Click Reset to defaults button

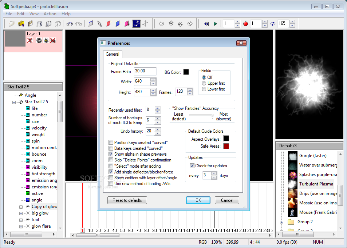[127, 200]
